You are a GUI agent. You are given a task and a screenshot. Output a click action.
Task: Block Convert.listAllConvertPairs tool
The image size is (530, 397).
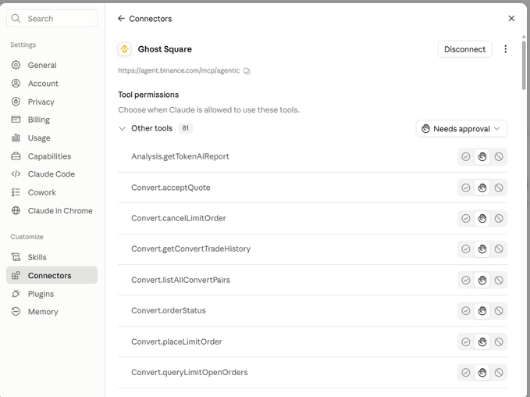(499, 281)
